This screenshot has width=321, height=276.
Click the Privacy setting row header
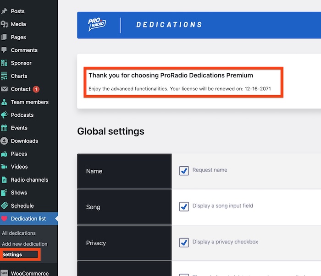click(124, 243)
